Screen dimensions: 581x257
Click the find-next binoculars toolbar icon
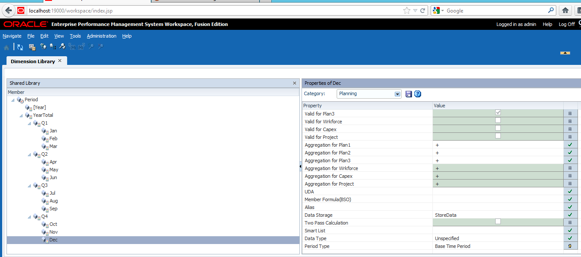coord(81,46)
